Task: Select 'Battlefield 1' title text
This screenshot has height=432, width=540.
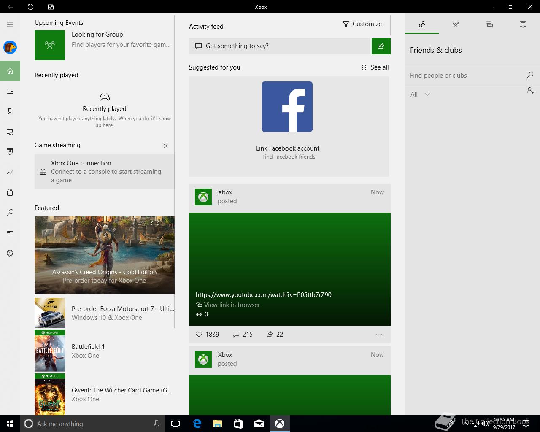Action: pyautogui.click(x=88, y=347)
